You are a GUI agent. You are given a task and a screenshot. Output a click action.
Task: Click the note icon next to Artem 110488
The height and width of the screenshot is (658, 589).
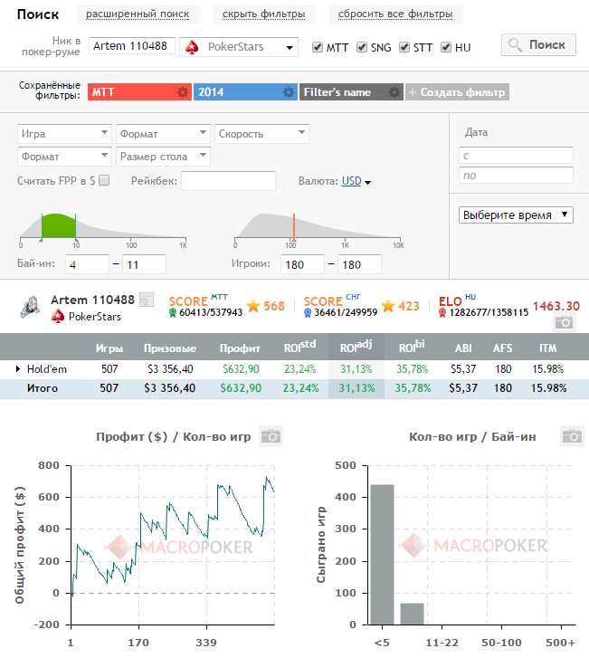coord(147,300)
